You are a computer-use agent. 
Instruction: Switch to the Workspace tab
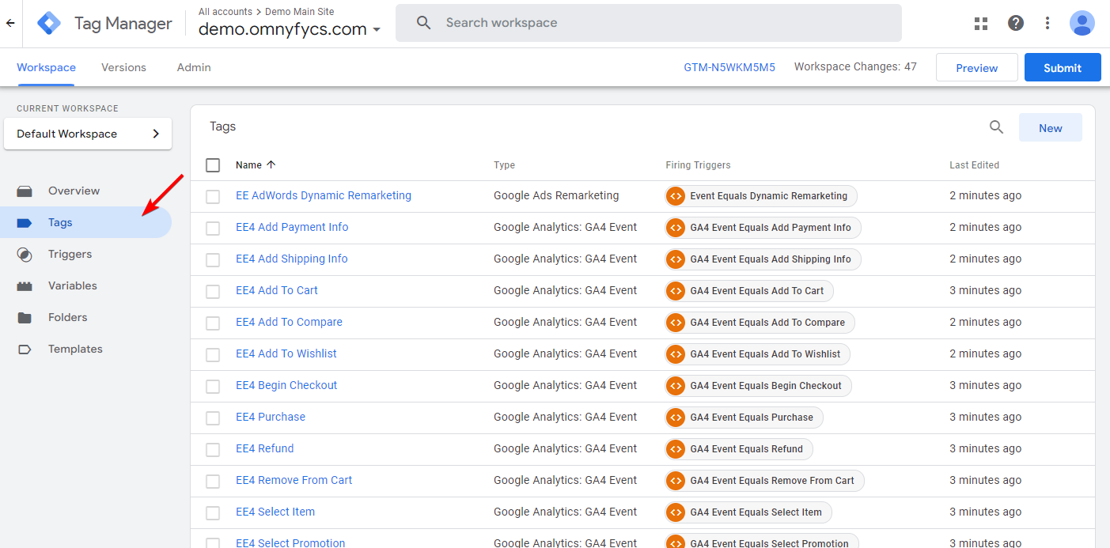46,67
